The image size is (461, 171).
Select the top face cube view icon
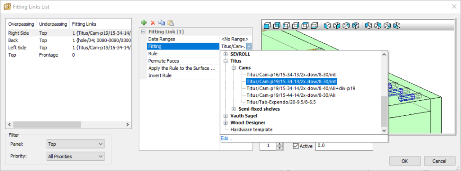pos(305,26)
